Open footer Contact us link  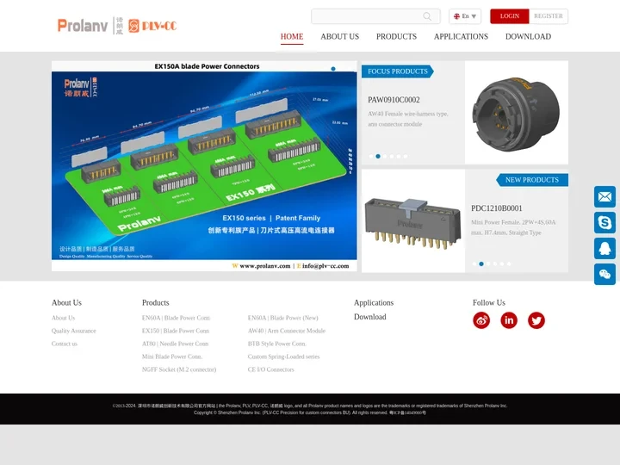(x=65, y=344)
